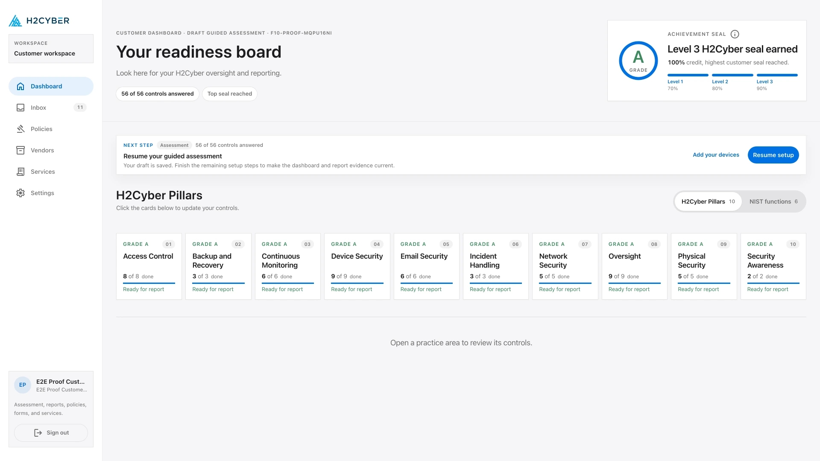820x461 pixels.
Task: Open the Physical Security card
Action: coord(704,266)
